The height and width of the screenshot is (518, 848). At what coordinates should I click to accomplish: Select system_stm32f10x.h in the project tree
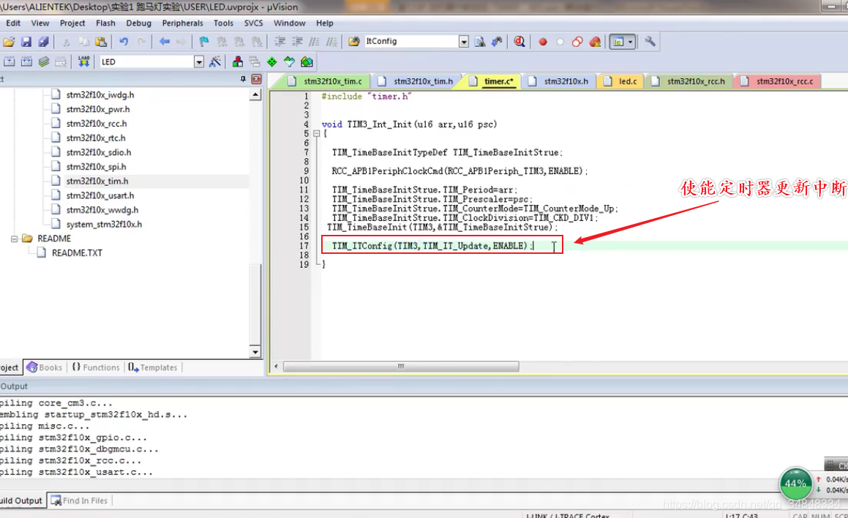[104, 224]
